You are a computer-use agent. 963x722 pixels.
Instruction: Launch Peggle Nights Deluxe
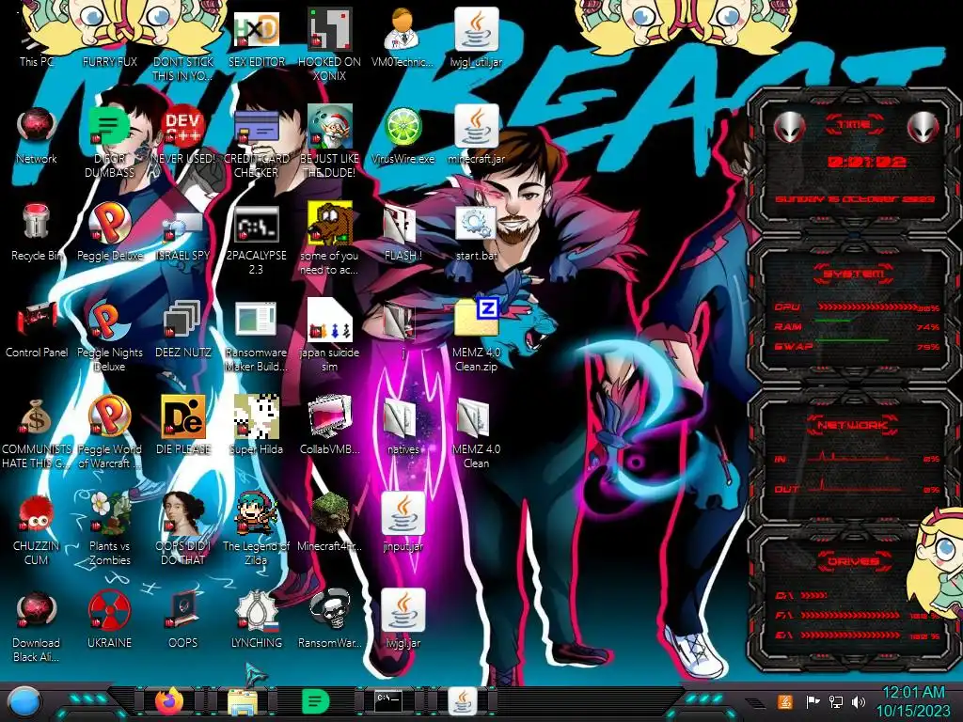[x=109, y=321]
